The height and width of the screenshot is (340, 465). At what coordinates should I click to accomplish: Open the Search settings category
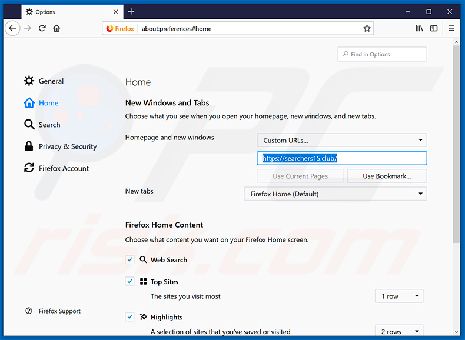coord(42,125)
